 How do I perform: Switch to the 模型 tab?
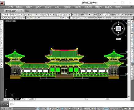click(17, 99)
